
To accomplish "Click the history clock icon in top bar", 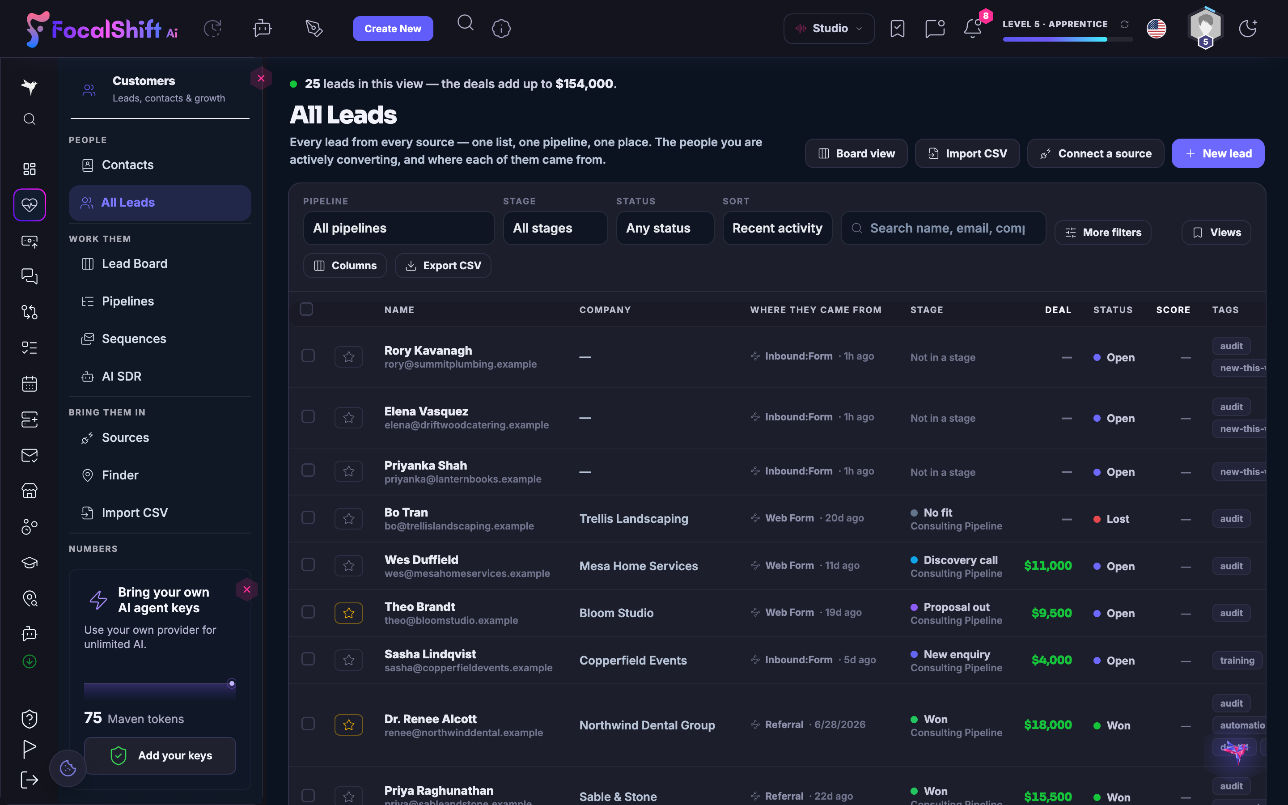I will click(212, 28).
